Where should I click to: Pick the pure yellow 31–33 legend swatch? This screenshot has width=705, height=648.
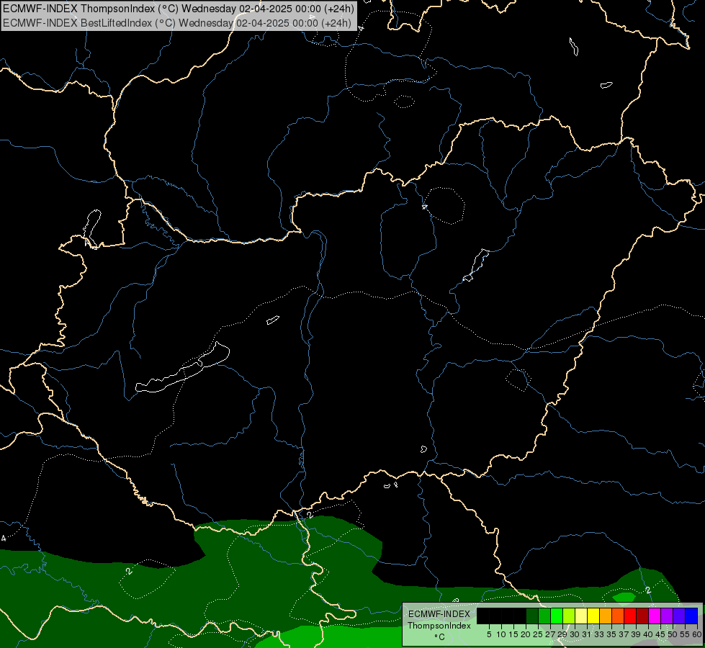point(593,616)
